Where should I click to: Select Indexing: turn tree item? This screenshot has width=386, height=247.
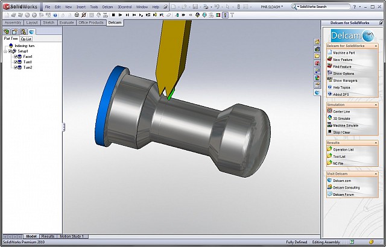(25, 46)
